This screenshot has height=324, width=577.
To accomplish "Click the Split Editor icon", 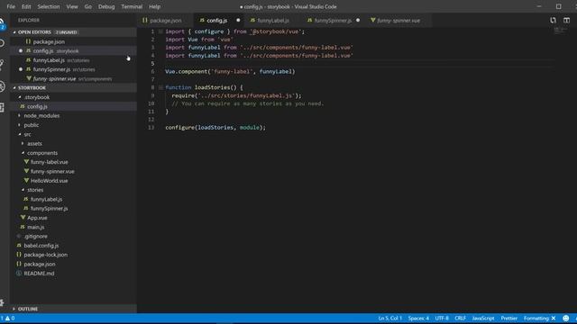I will coord(567,20).
